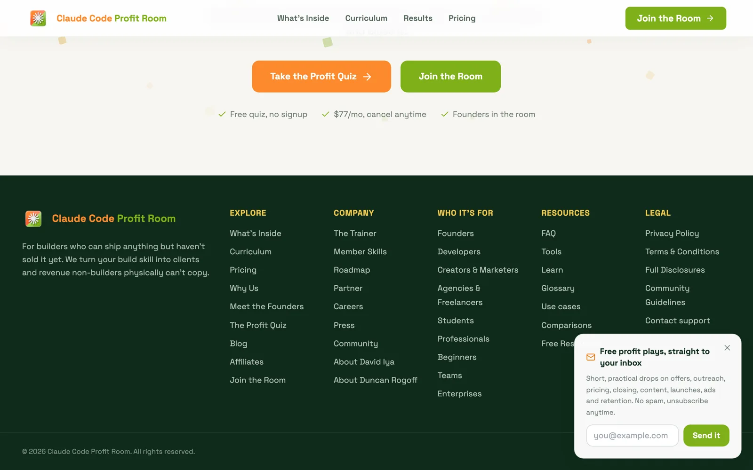Image resolution: width=753 pixels, height=470 pixels.
Task: Open What's Inside in top navigation
Action: (x=303, y=18)
